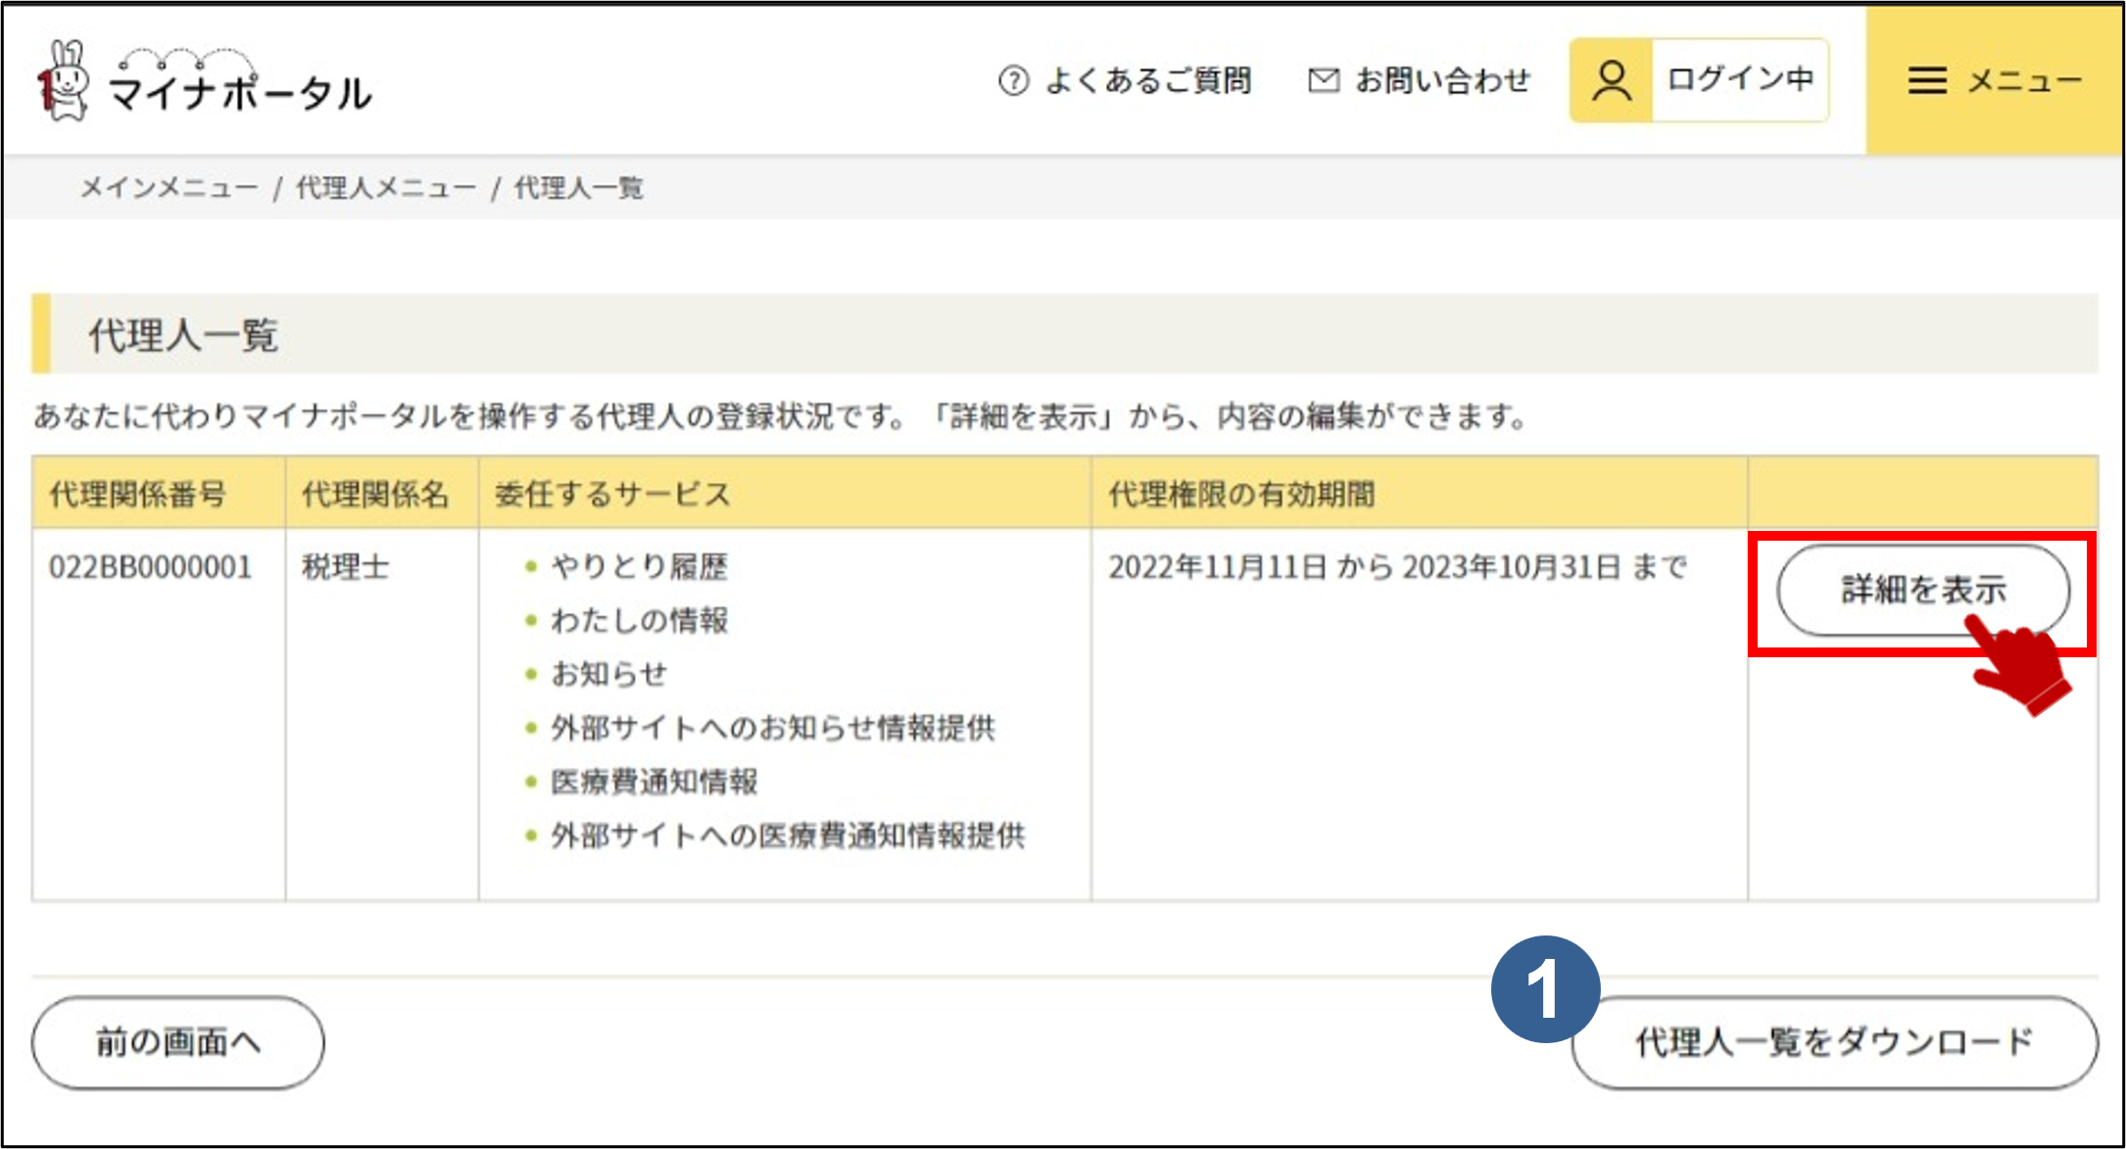Open よくあるご質問 link
Screen dimensions: 2126x1149
tap(1148, 80)
